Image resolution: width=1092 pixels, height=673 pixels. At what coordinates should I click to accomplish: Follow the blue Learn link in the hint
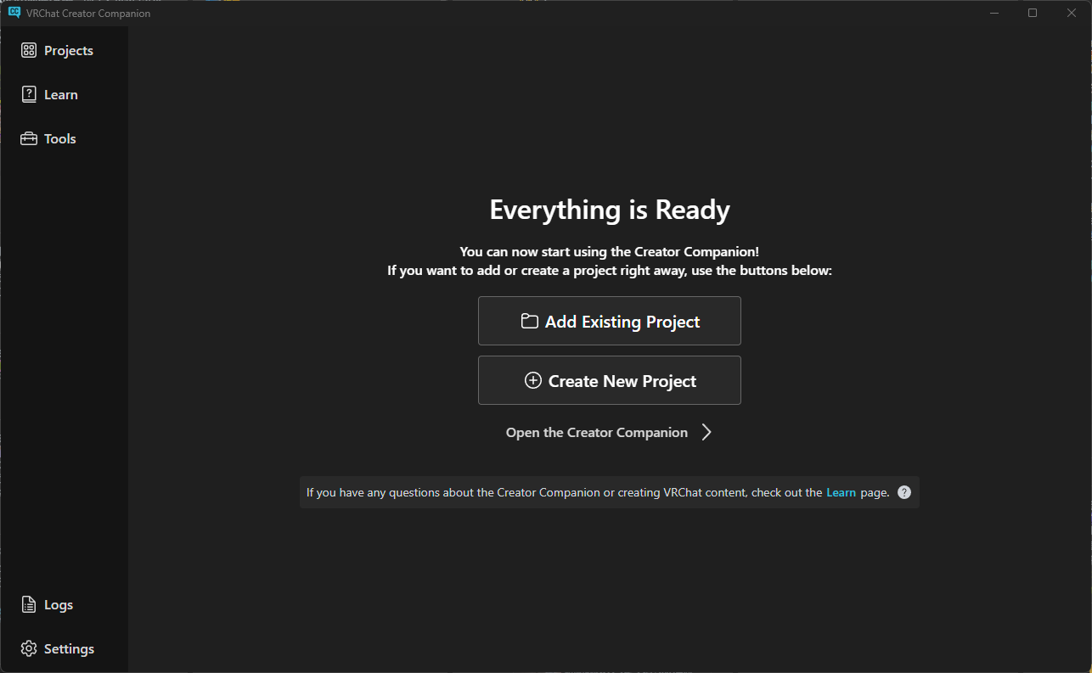841,492
